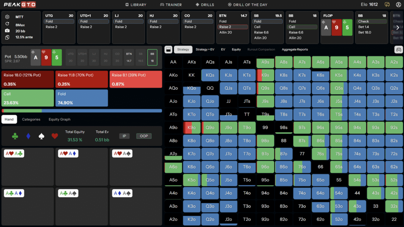Click the refresh icon next to 8Max

click(8, 24)
